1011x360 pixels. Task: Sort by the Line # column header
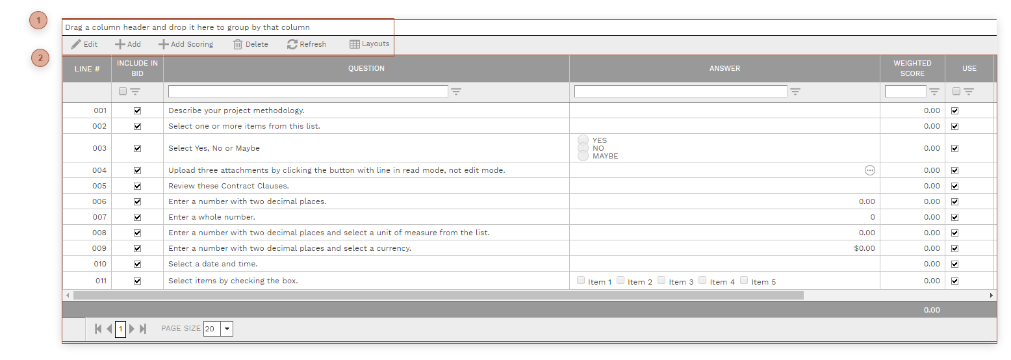(x=87, y=68)
